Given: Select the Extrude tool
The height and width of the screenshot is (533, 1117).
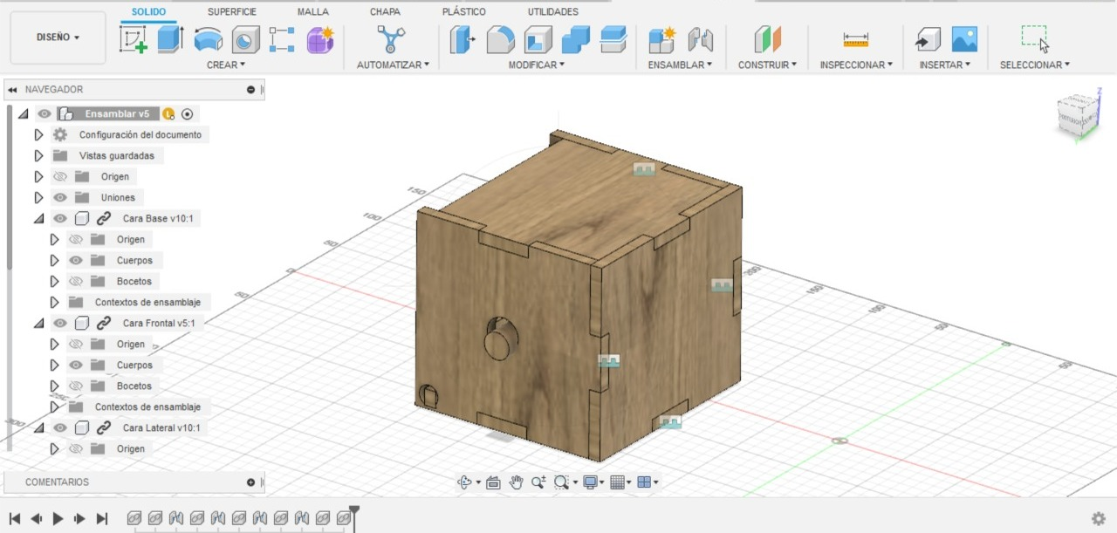Looking at the screenshot, I should (170, 39).
